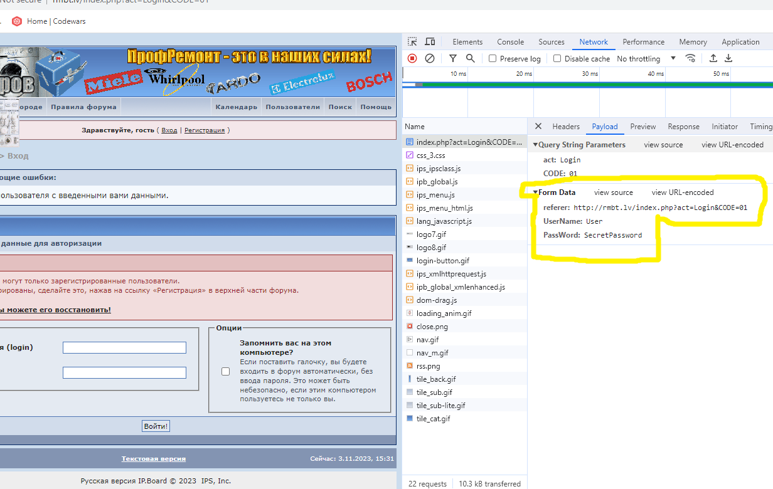This screenshot has height=489, width=773.
Task: Close the request details pane
Action: tap(538, 126)
